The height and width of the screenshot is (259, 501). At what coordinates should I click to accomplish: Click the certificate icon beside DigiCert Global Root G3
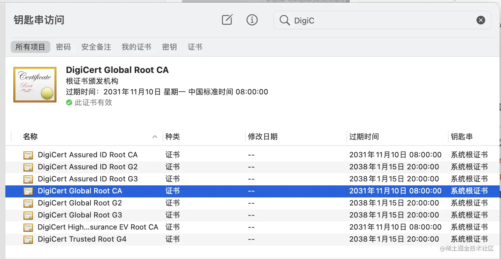[28, 215]
